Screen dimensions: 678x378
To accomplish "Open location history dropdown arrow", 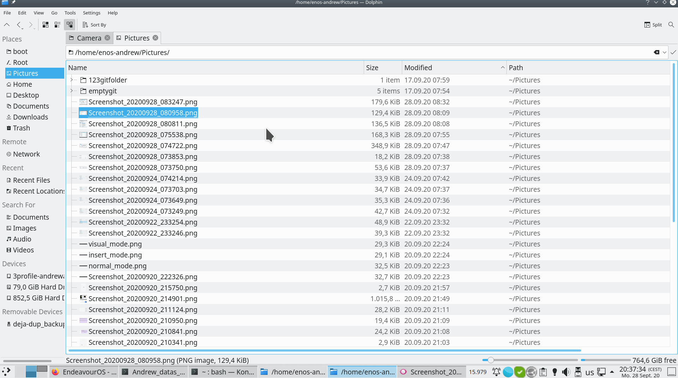I will (665, 52).
